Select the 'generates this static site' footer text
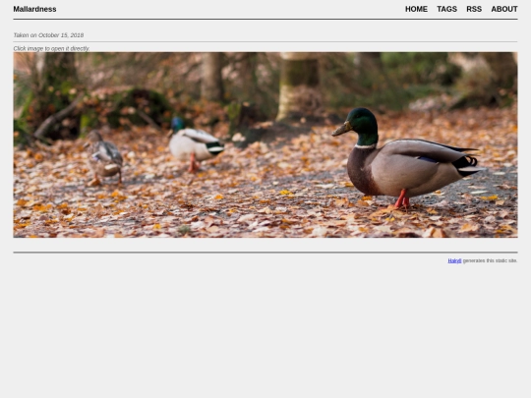 [490, 260]
